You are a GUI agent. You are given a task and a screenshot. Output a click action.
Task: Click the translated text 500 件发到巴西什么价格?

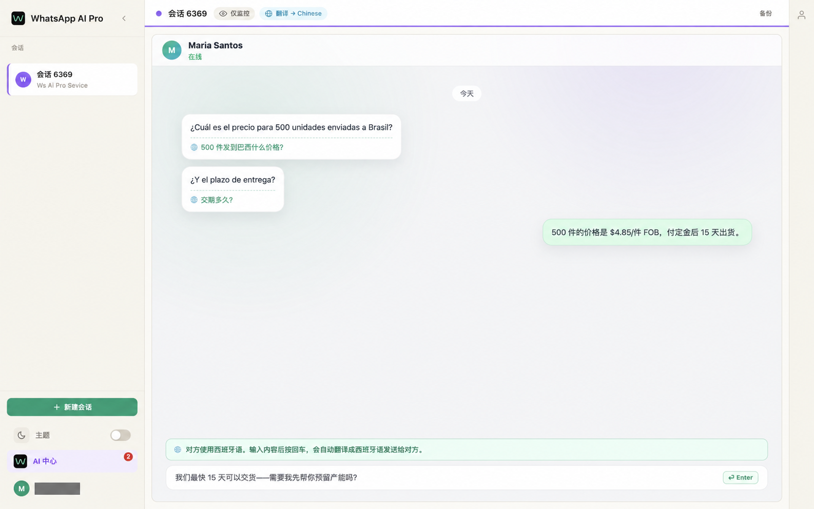(x=242, y=147)
